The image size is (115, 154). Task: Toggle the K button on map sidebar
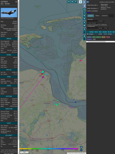pyautogui.click(x=84, y=19)
